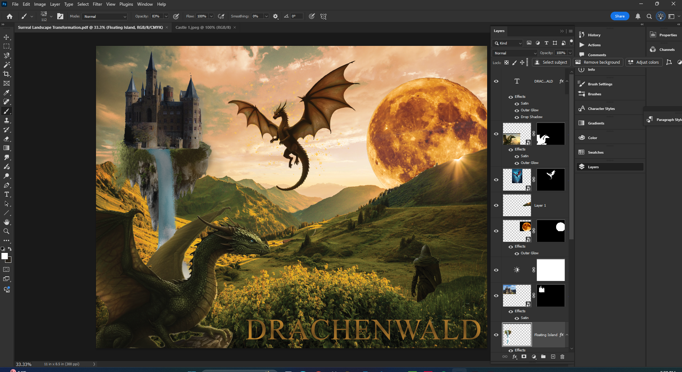Open the Filter menu
The image size is (682, 372).
point(97,4)
